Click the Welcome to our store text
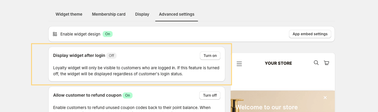The width and height of the screenshot is (378, 112). coord(267,107)
